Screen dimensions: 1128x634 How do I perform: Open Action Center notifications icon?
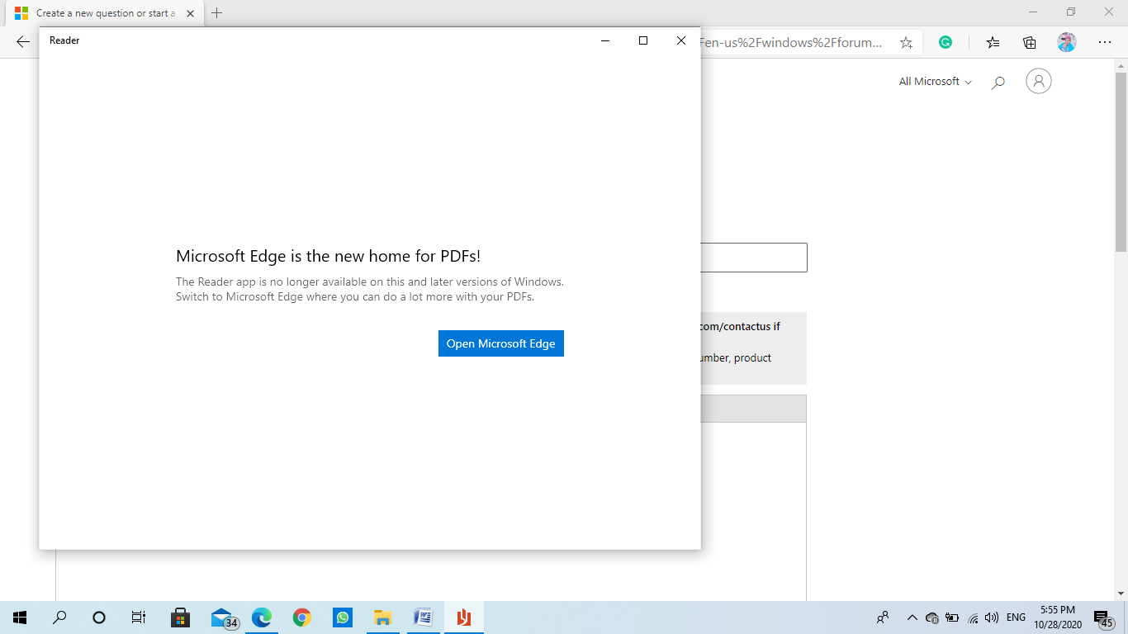[x=1104, y=617]
